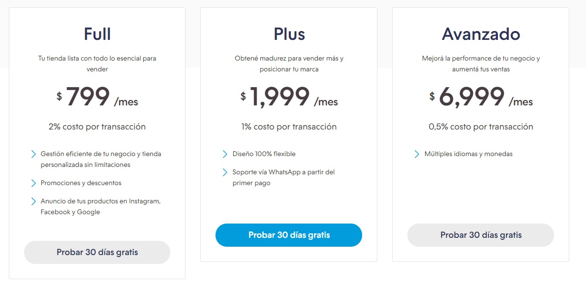The width and height of the screenshot is (586, 292).
Task: Click the Avanzado plan's Probar 30 días gratis button
Action: pos(481,235)
